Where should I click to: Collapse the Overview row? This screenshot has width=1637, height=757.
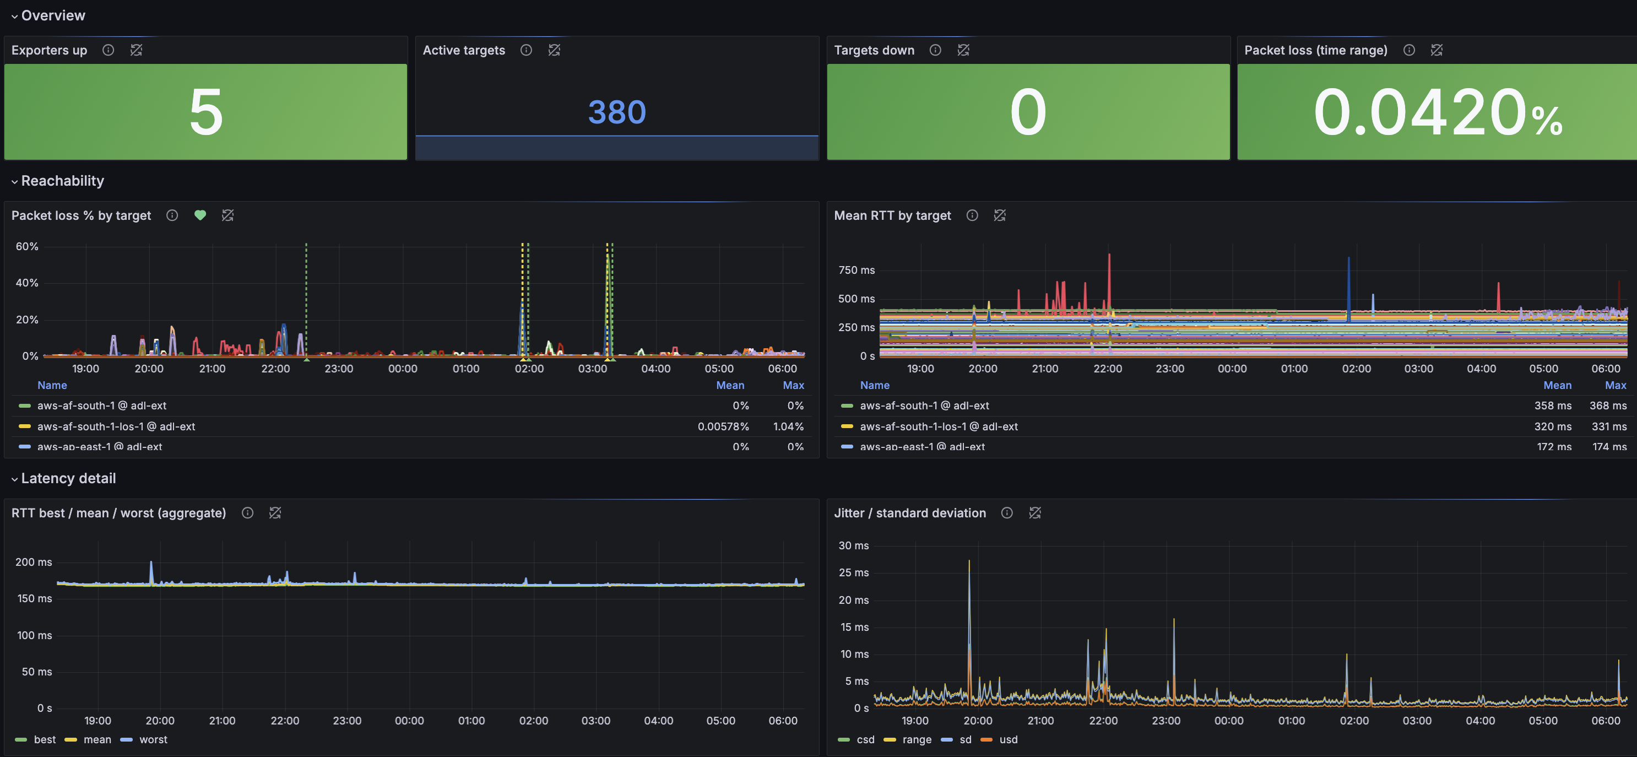(48, 15)
